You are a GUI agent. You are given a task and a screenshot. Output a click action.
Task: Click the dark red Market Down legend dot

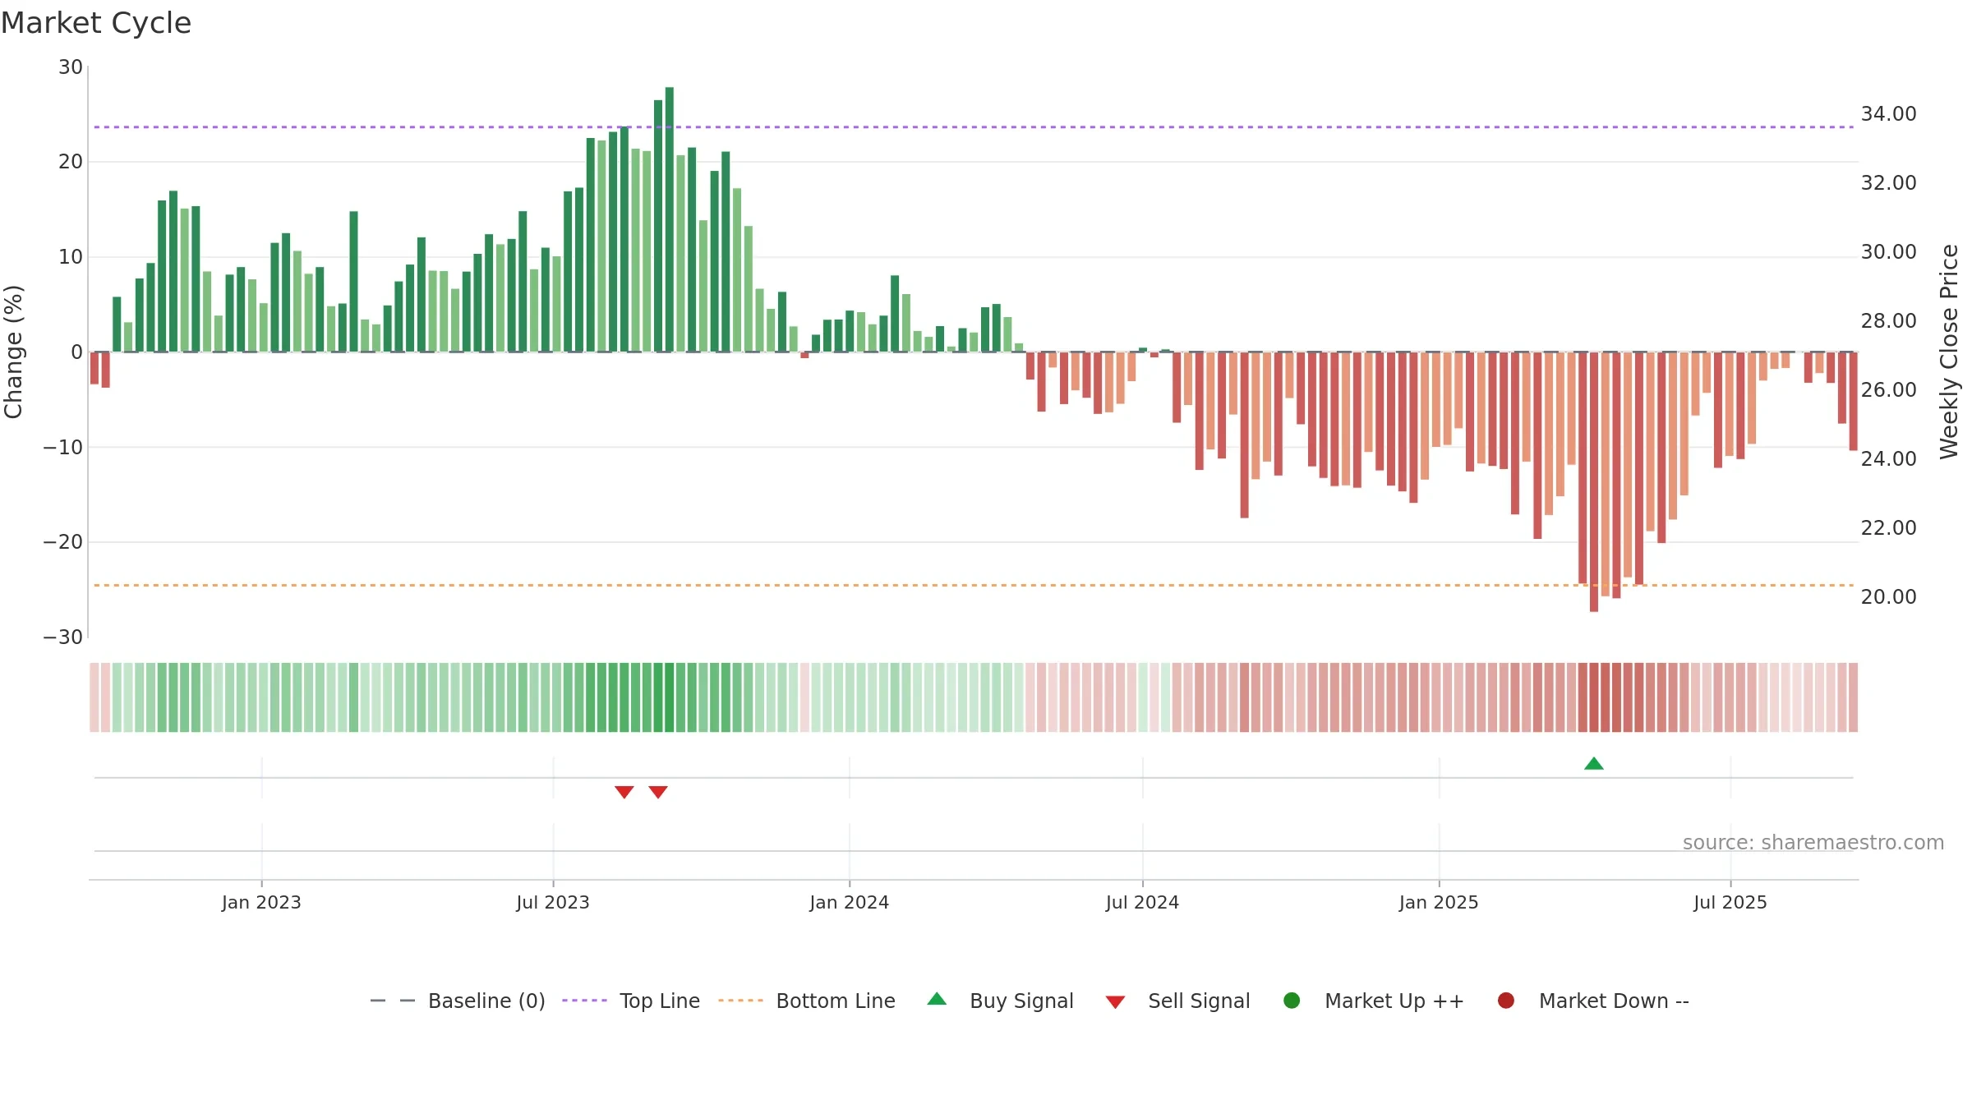pyautogui.click(x=1506, y=1001)
